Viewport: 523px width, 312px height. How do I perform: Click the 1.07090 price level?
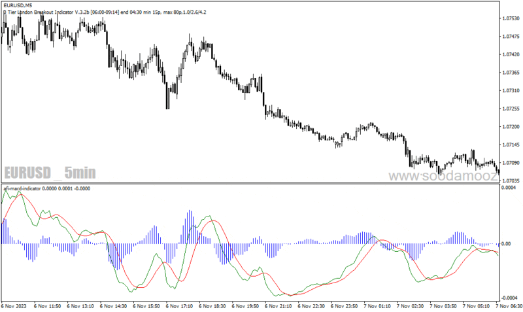point(511,162)
